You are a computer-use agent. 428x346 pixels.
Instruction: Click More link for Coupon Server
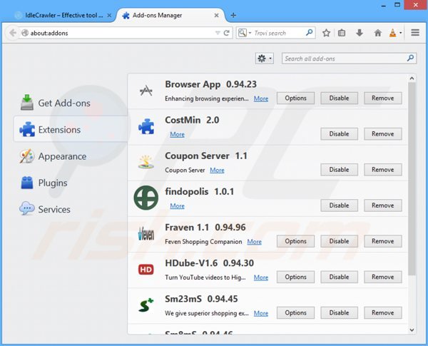(x=217, y=170)
